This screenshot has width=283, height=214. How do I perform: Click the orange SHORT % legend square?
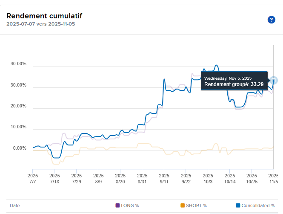click(x=183, y=205)
